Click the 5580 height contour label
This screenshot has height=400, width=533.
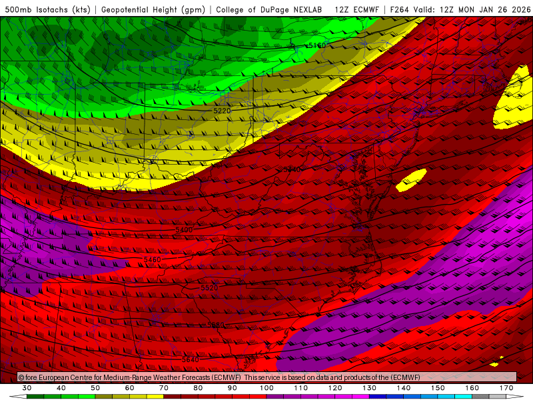(x=216, y=325)
